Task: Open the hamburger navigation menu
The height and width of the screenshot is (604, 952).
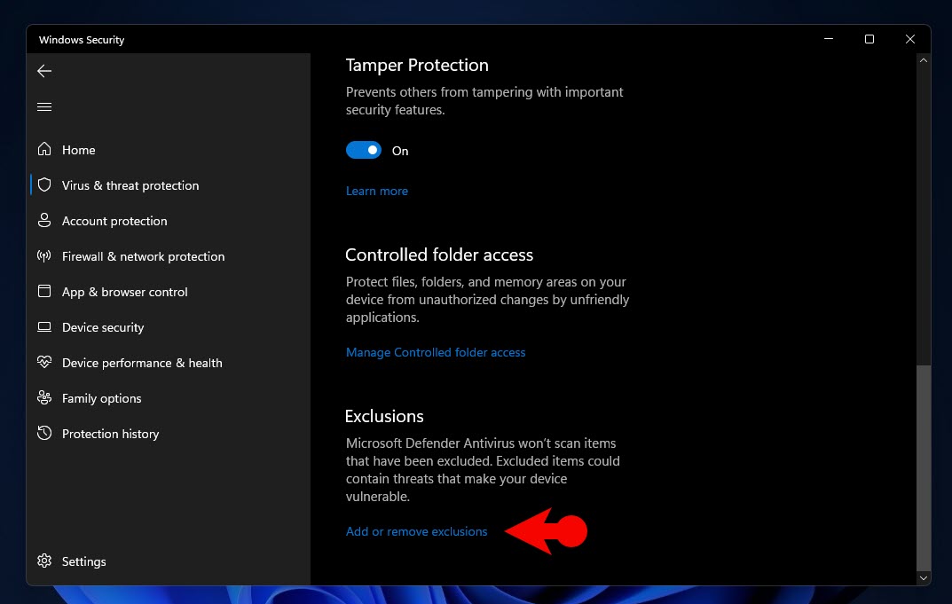Action: click(x=44, y=106)
